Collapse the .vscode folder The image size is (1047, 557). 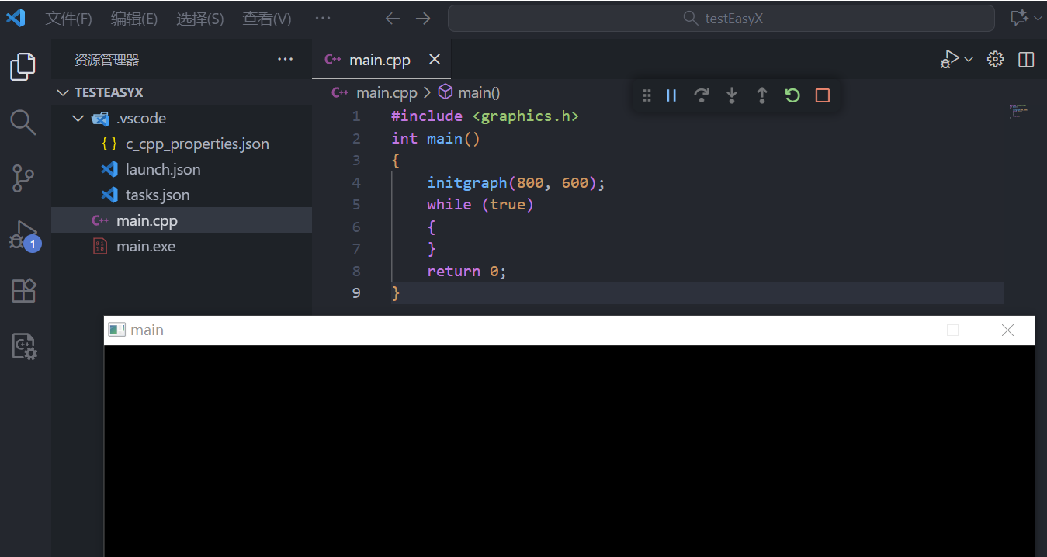(x=182, y=118)
